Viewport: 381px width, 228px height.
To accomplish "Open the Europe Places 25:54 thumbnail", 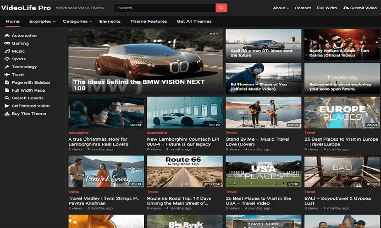I will [x=342, y=112].
